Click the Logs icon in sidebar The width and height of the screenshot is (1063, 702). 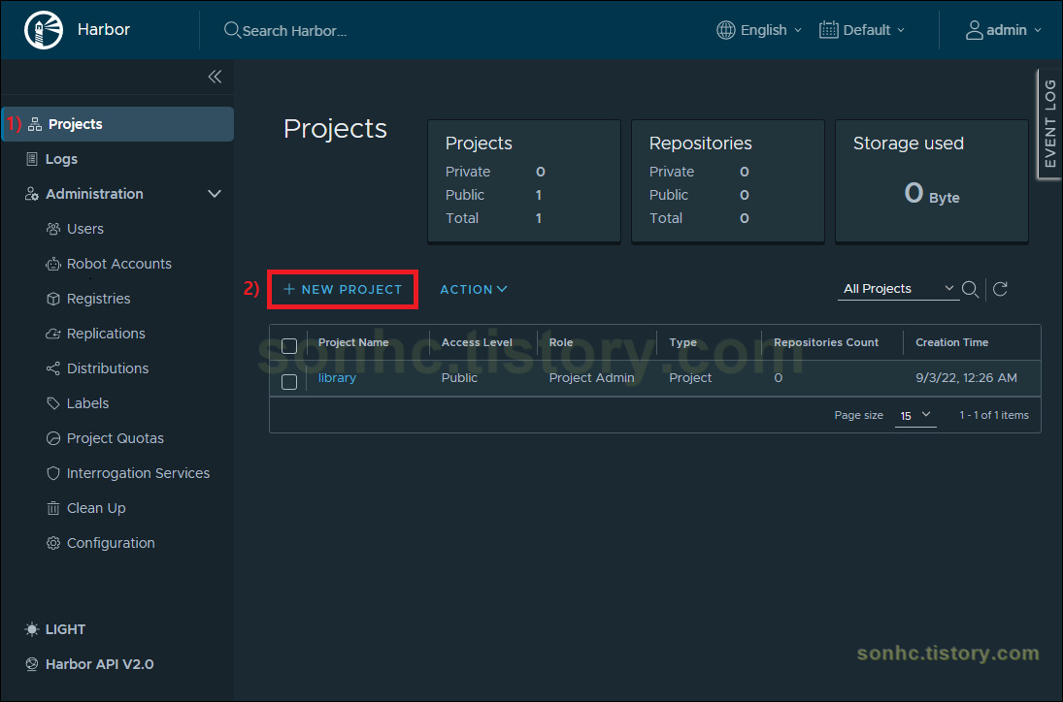pos(31,159)
